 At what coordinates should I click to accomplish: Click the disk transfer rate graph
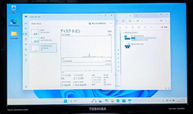86,67
